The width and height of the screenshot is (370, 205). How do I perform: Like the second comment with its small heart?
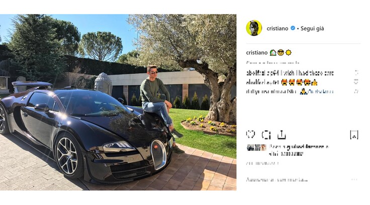point(356,82)
